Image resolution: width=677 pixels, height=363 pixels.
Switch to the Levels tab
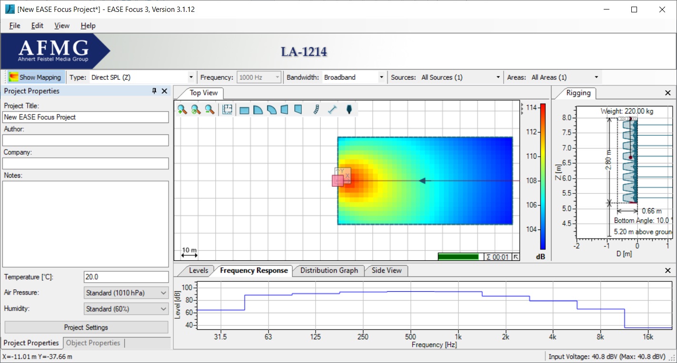[199, 270]
